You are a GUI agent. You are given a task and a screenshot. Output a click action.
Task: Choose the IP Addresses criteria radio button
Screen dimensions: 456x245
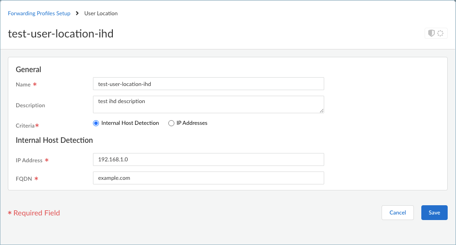171,123
